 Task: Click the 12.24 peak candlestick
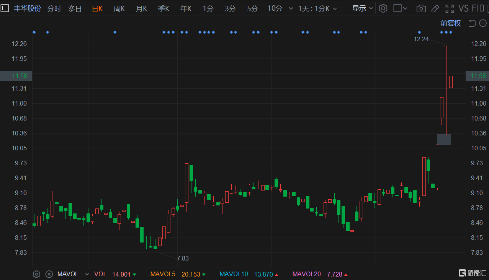[x=446, y=46]
